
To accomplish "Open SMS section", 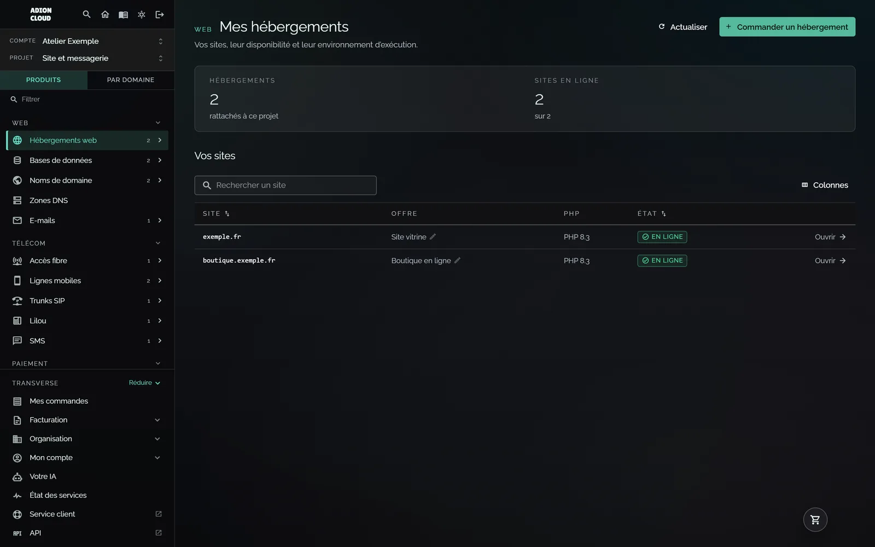I will [x=87, y=341].
